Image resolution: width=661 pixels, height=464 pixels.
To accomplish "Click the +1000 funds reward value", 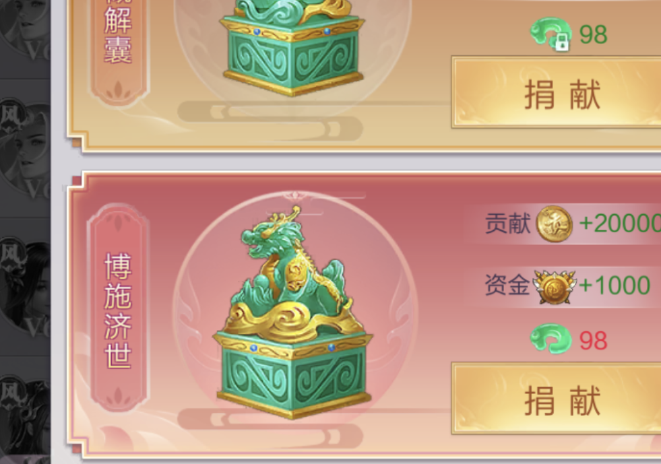I will coord(615,286).
